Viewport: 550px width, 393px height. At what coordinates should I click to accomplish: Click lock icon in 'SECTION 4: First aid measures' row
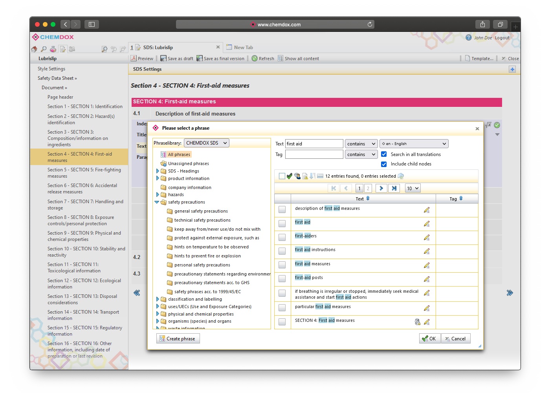(x=418, y=322)
